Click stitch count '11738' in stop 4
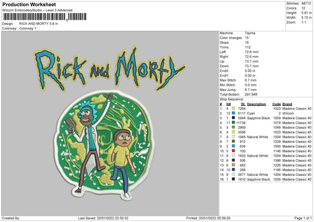Viewport: 314px width, 222px height. pos(241,123)
